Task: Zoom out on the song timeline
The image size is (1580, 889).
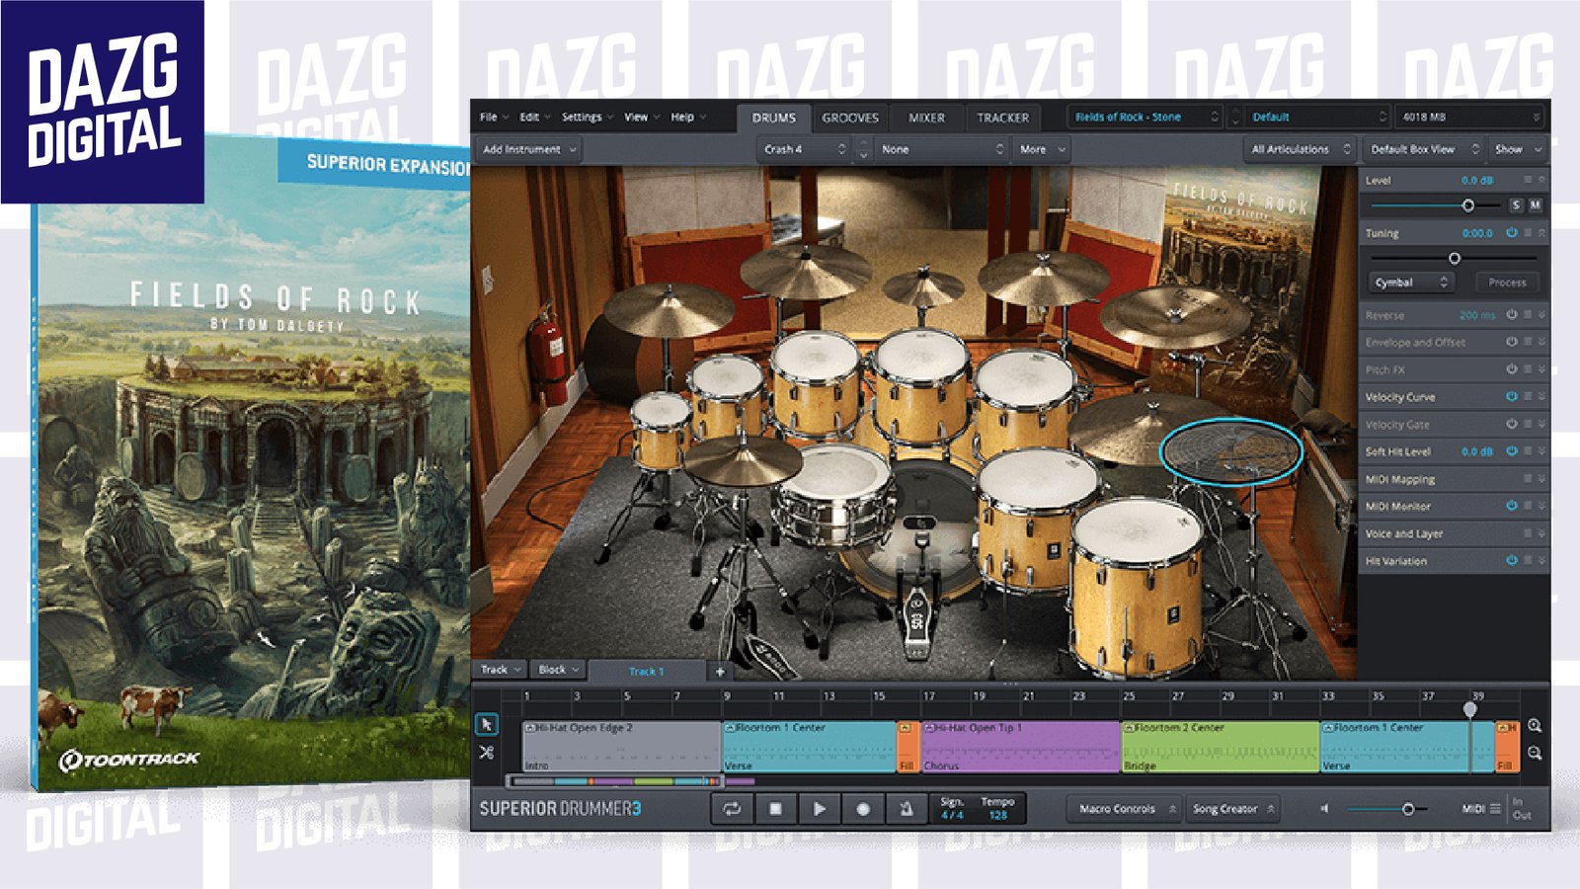Action: click(1535, 753)
